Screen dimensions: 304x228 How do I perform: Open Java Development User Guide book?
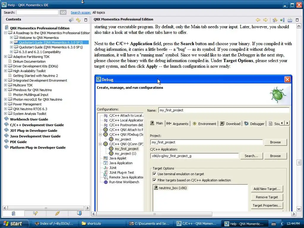pos(35,136)
